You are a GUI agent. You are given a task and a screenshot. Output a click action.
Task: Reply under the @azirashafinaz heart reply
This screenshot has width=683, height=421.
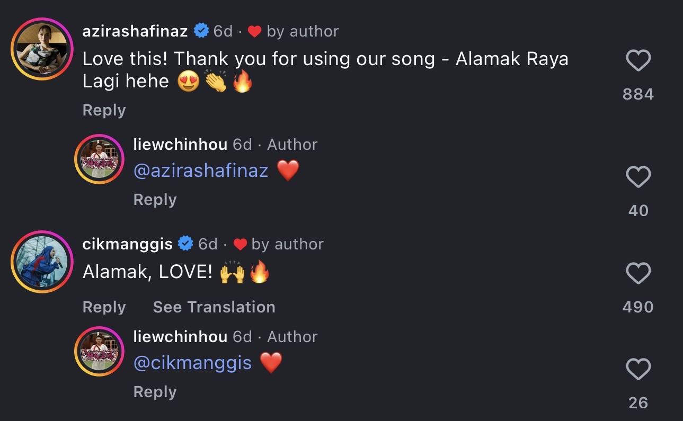coord(155,200)
